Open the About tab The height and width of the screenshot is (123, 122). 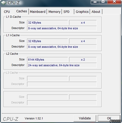(x=96, y=12)
